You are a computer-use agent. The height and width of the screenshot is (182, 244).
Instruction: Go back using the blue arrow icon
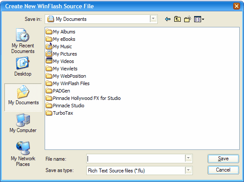pos(168,19)
